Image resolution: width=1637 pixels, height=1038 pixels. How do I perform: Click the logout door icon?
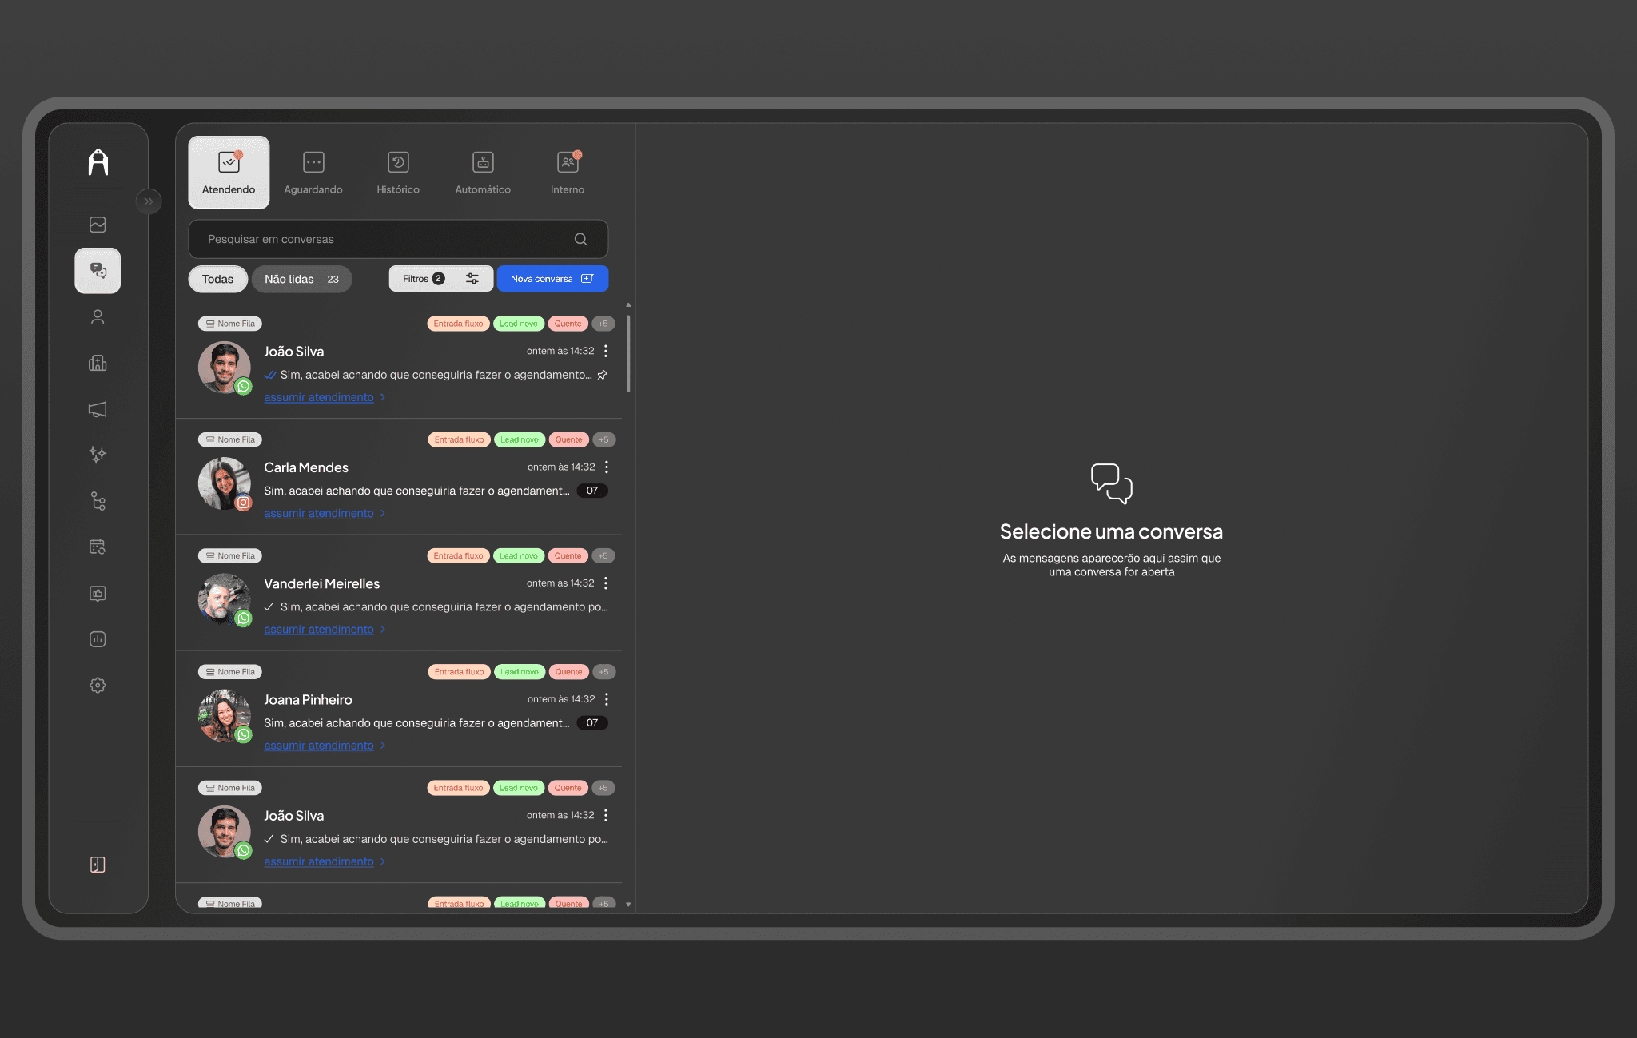[98, 865]
